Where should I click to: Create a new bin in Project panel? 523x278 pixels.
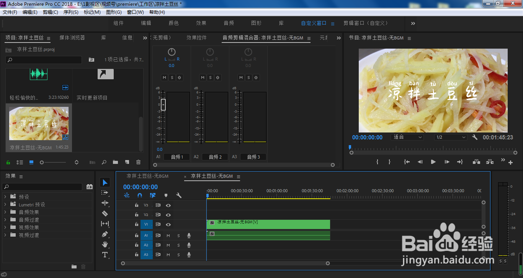(115, 162)
